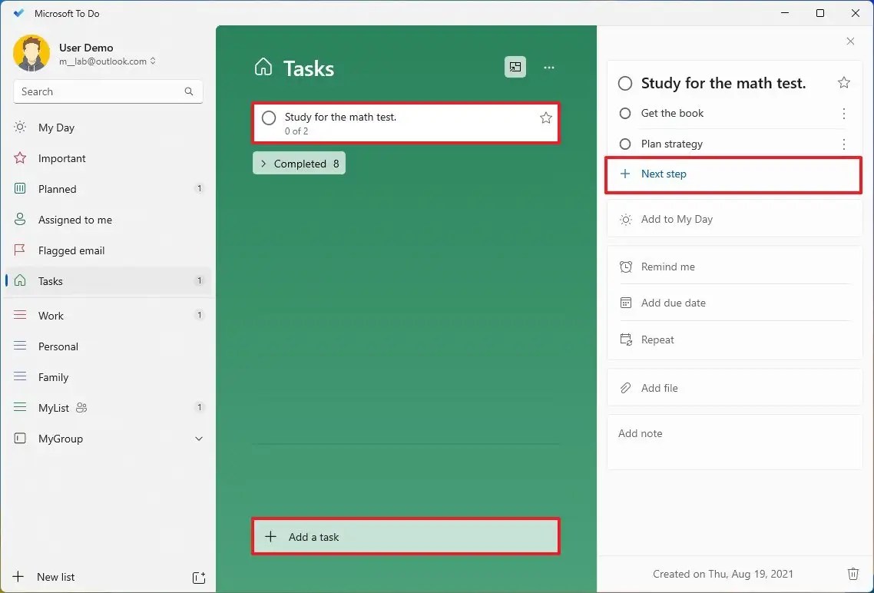The width and height of the screenshot is (874, 593).
Task: Open the Tasks list options menu (ellipsis)
Action: tap(549, 67)
